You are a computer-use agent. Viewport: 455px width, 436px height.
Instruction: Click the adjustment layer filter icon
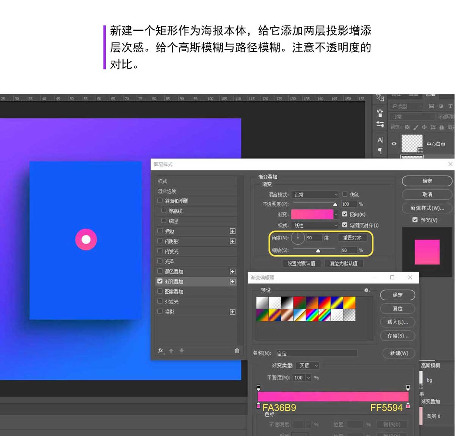[x=441, y=106]
